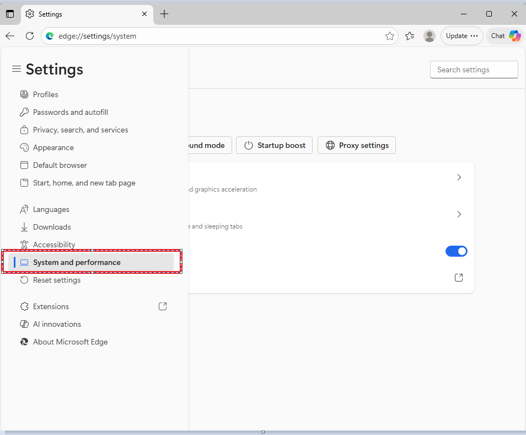Image resolution: width=526 pixels, height=435 pixels.
Task: Turn off the blue toggle switch
Action: [456, 251]
